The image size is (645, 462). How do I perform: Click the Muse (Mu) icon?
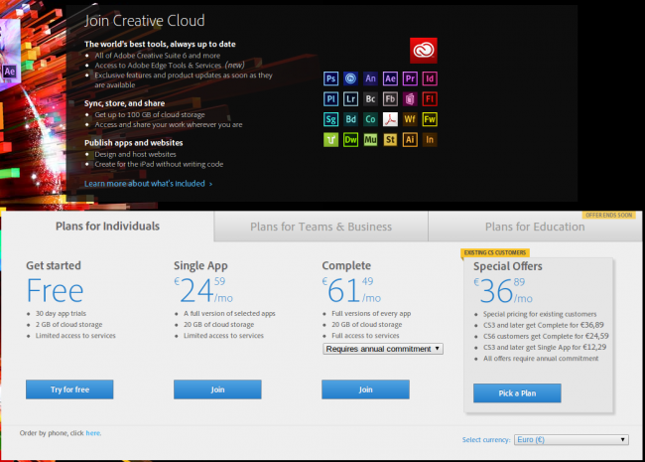[x=370, y=140]
